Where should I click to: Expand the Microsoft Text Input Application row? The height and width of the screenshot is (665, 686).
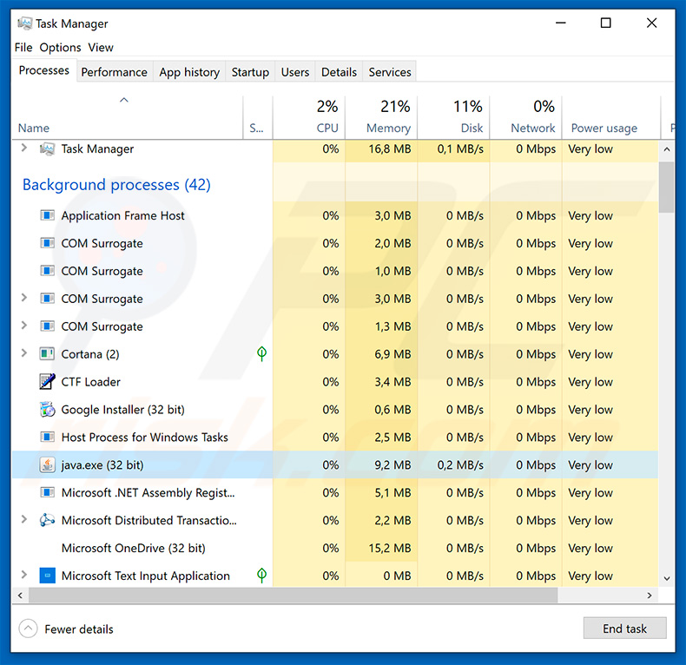24,575
